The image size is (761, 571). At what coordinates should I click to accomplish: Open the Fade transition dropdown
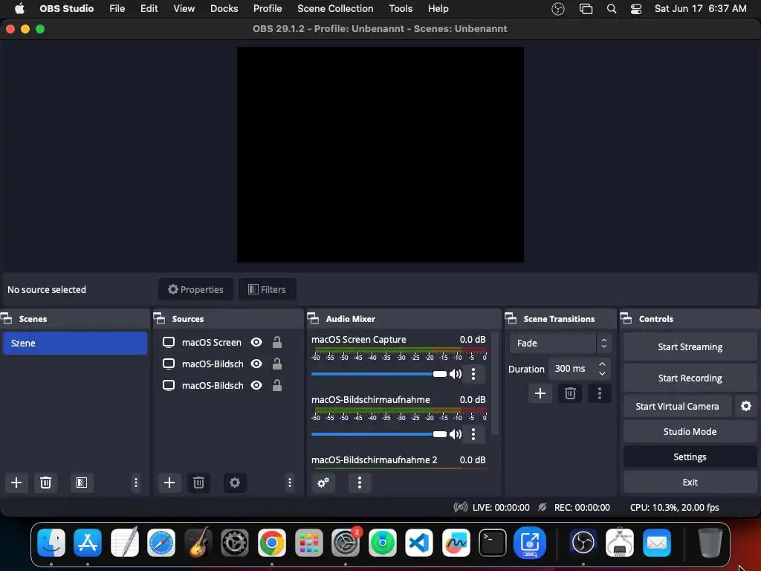[x=560, y=343]
